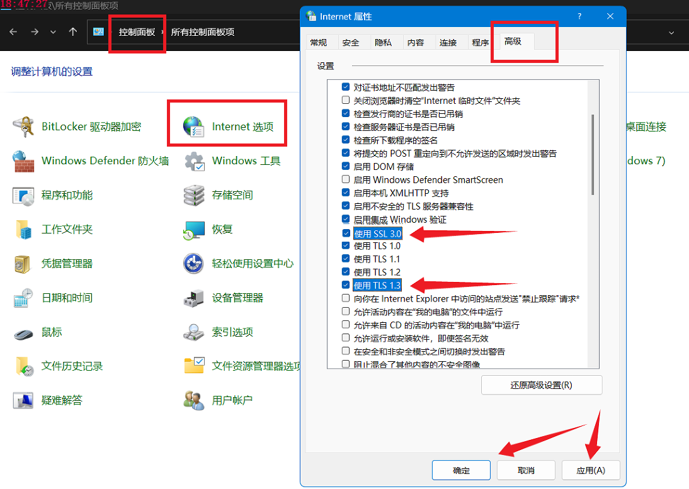This screenshot has width=689, height=489.
Task: Toggle 启用集成 Windows 验证 checkbox
Action: click(346, 219)
